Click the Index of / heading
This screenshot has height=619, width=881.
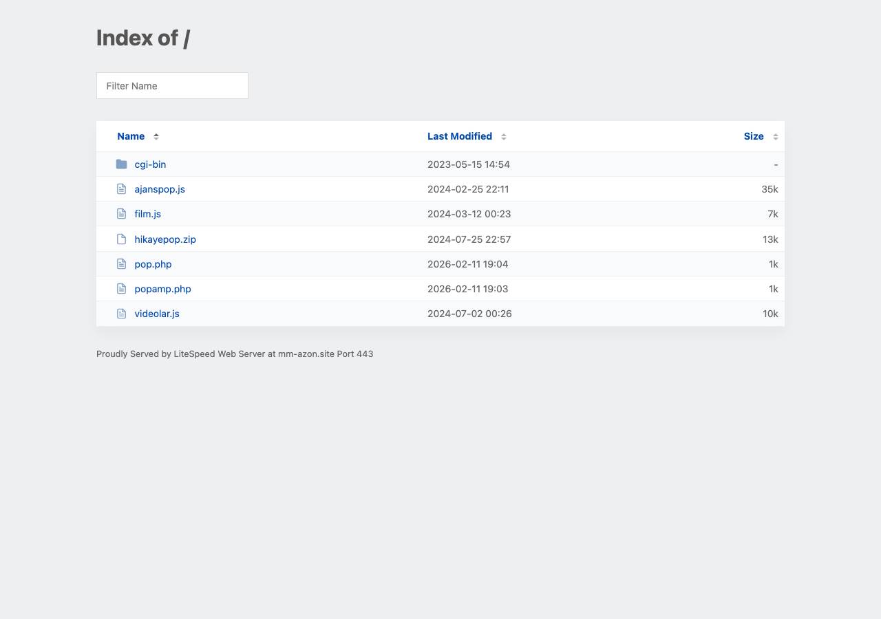coord(143,38)
